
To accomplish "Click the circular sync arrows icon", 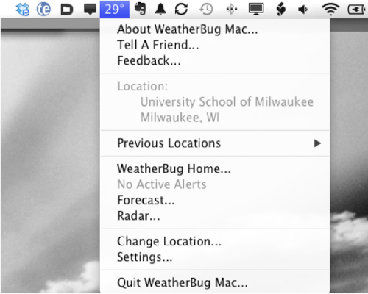I will (x=181, y=9).
